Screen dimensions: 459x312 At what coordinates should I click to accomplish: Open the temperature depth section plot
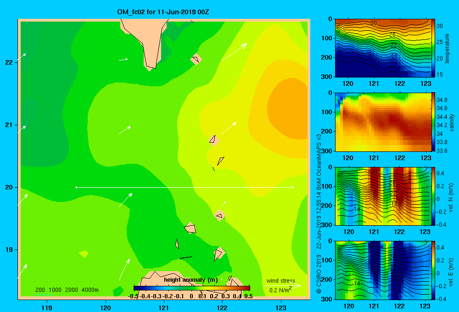pos(383,48)
